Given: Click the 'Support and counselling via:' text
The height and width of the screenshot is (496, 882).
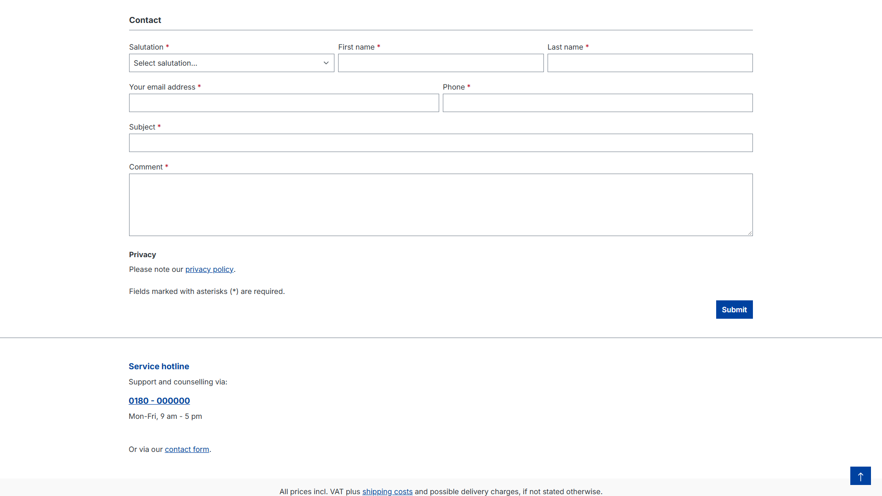Looking at the screenshot, I should tap(178, 382).
